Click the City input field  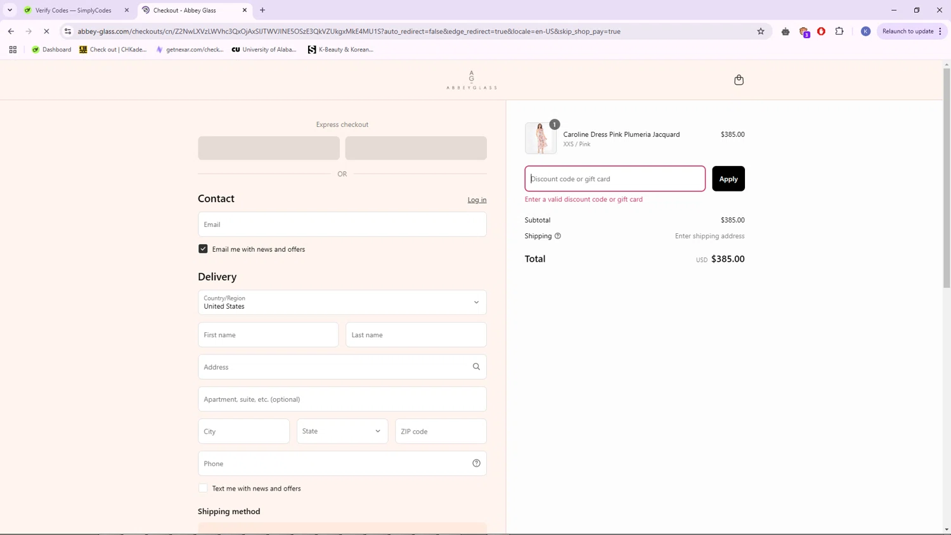pyautogui.click(x=243, y=431)
